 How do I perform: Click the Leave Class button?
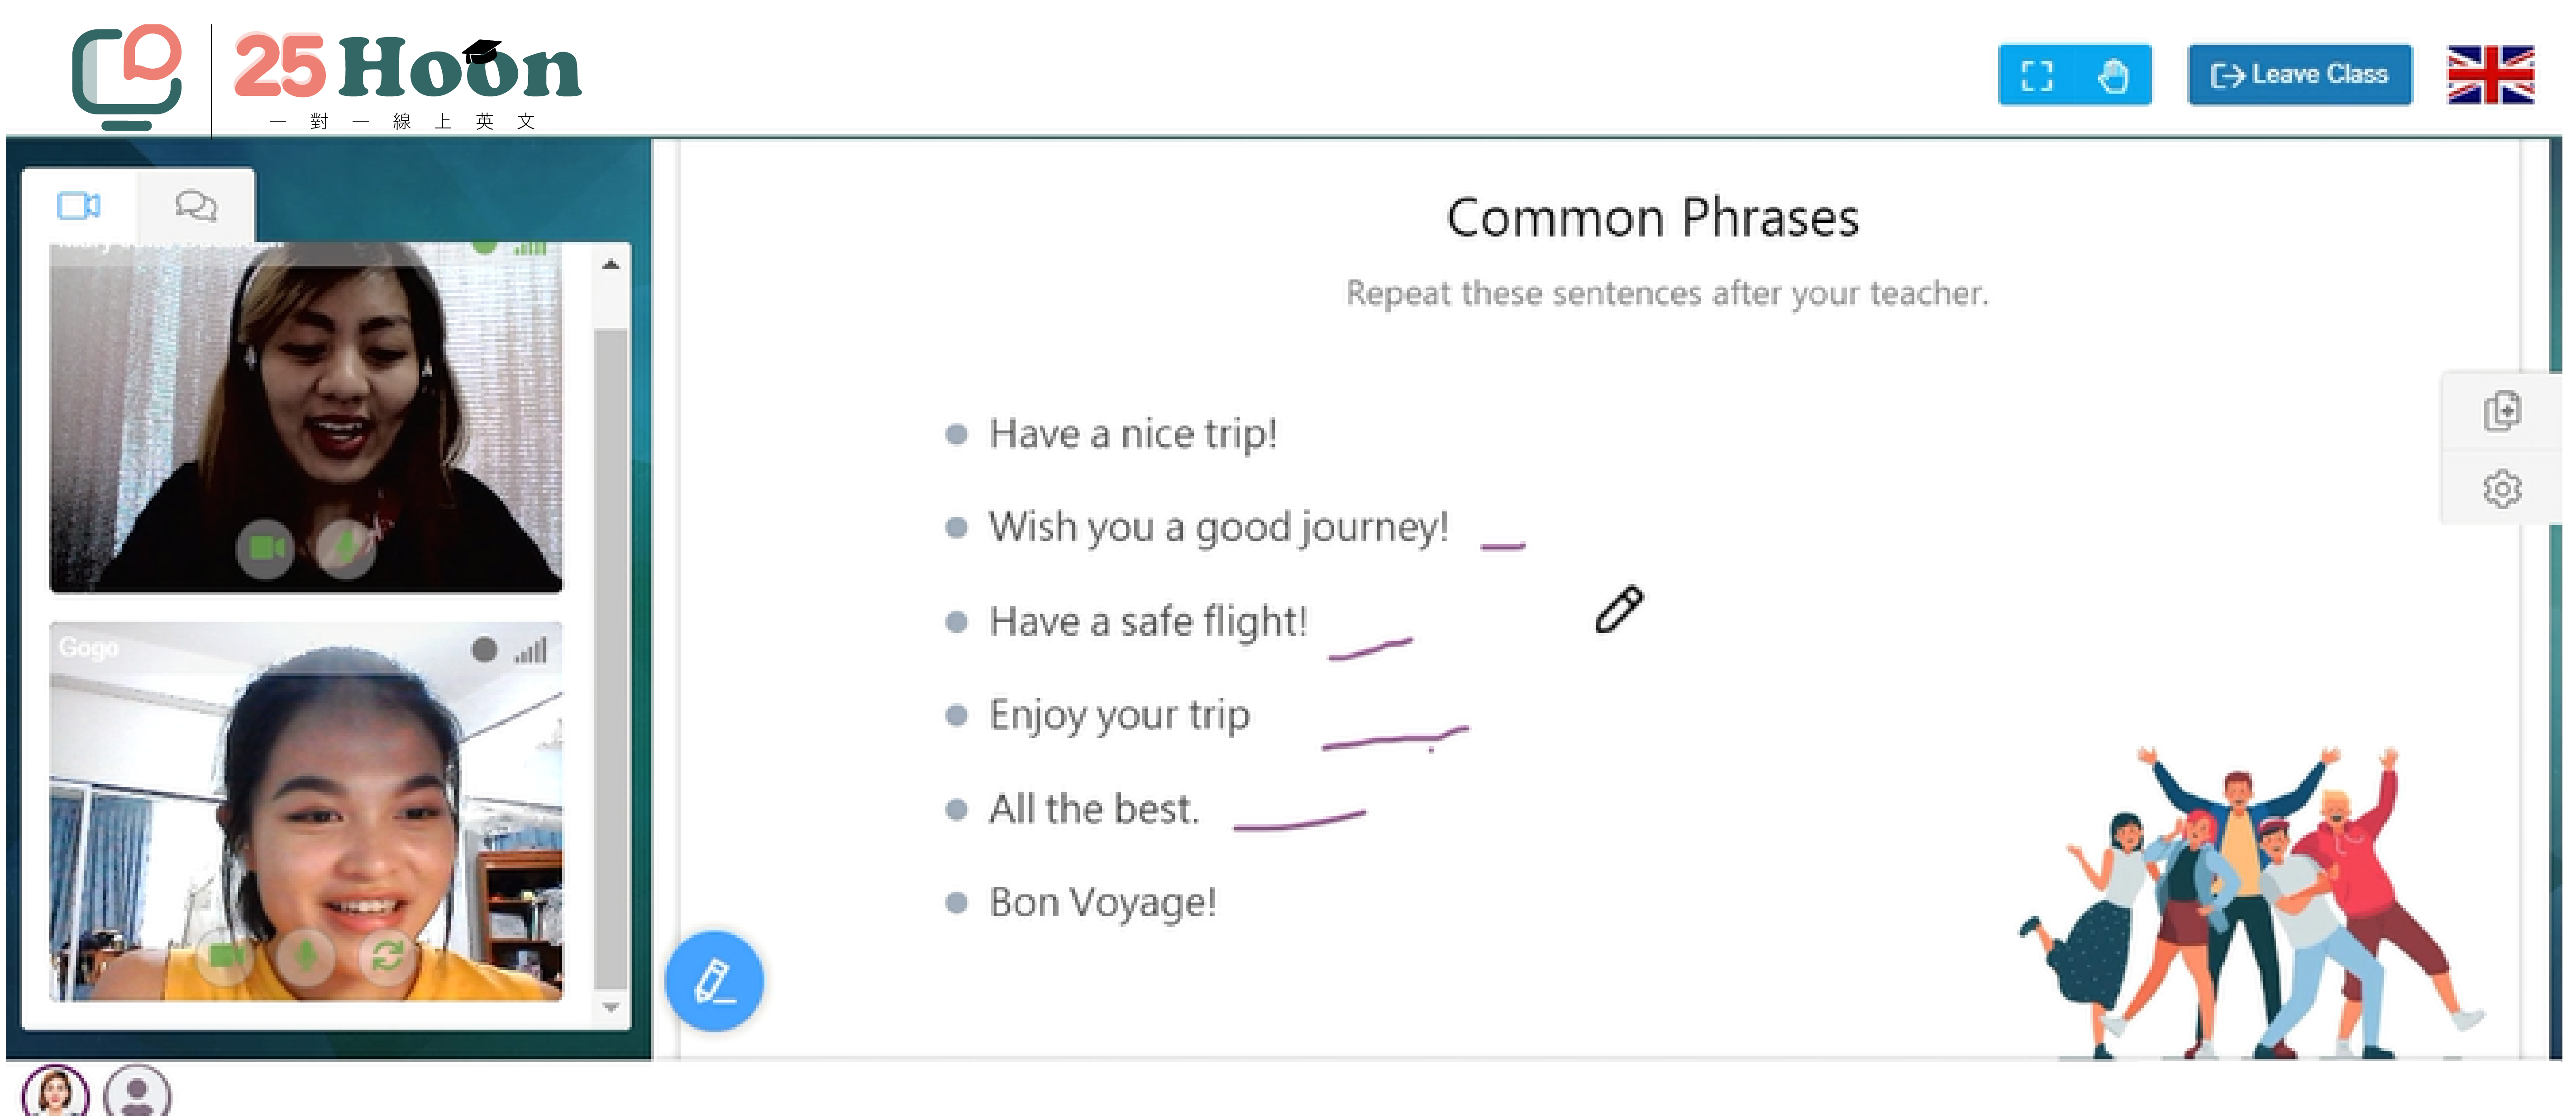point(2299,75)
